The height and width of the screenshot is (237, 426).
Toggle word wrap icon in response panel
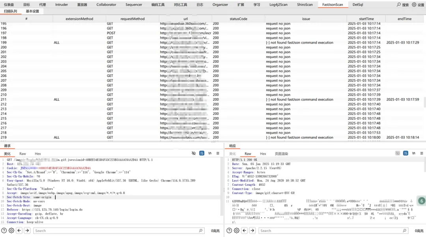click(405, 153)
